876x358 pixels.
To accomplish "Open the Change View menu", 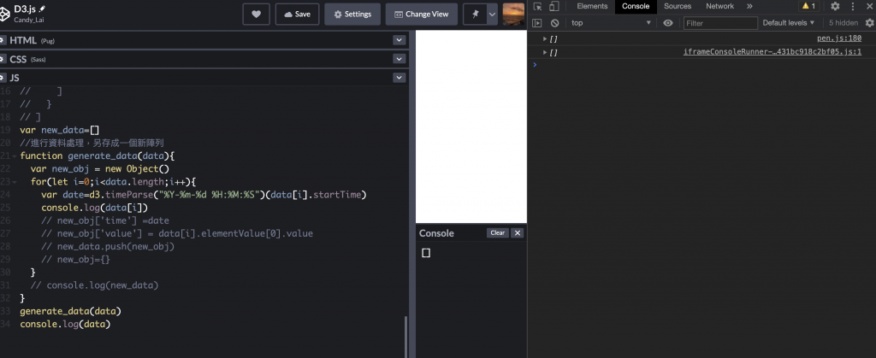I will pyautogui.click(x=421, y=15).
